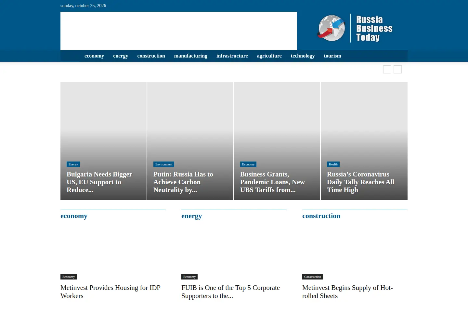This screenshot has width=468, height=325.
Task: Click the Russia Business Today site title text
Action: pos(374,29)
